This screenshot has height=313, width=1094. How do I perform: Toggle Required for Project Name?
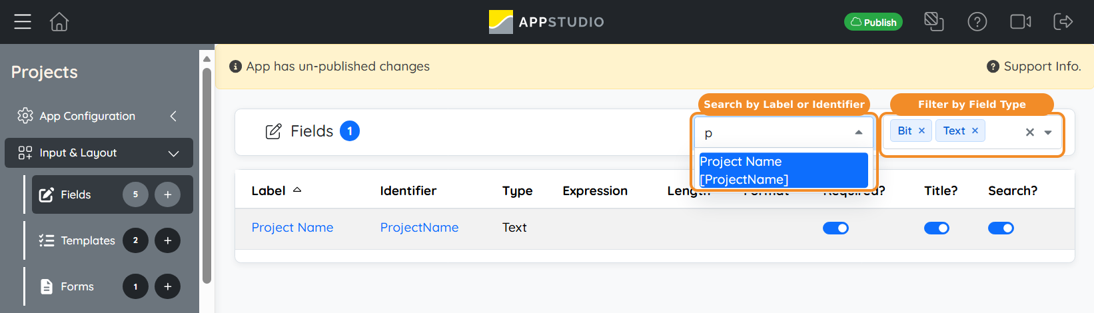click(x=835, y=228)
